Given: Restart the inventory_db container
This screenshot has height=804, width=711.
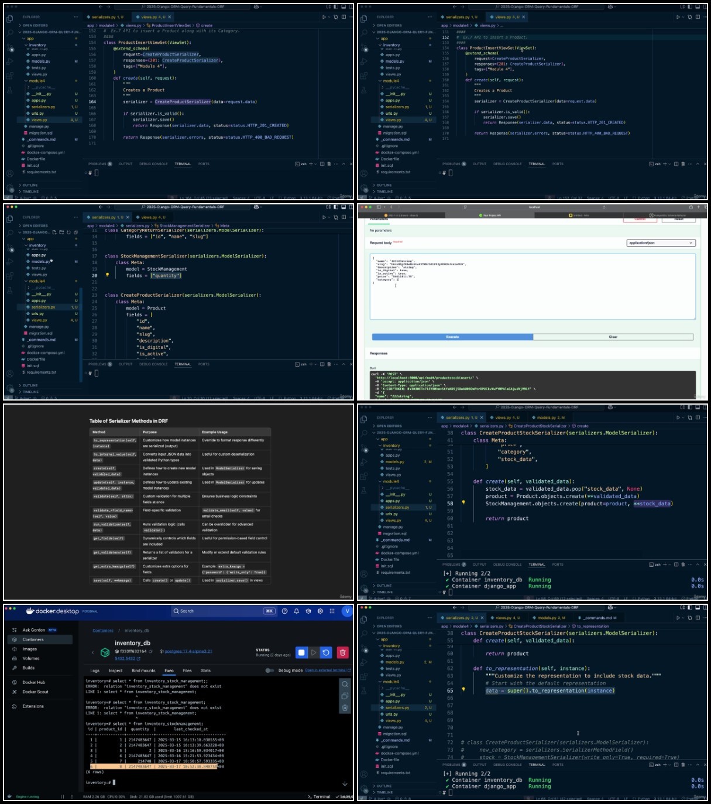Looking at the screenshot, I should pos(326,652).
